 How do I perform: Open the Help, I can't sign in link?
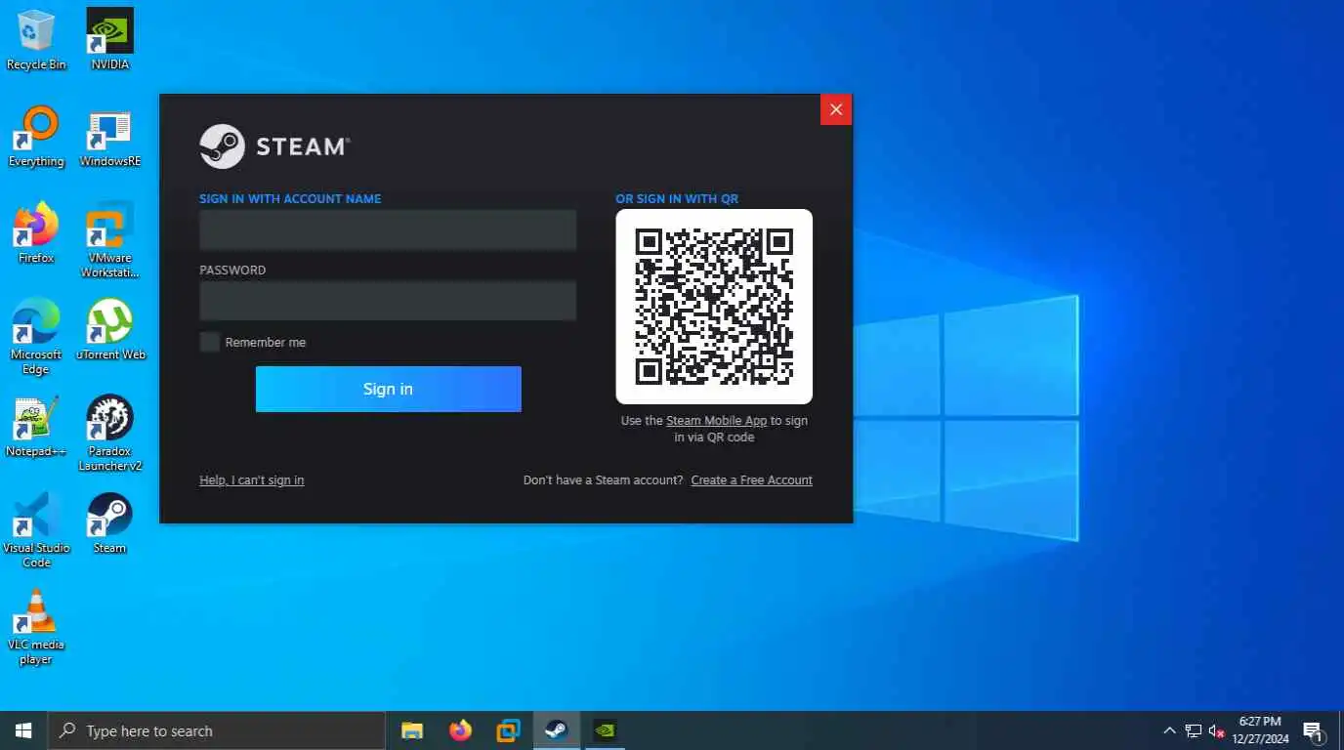coord(252,480)
